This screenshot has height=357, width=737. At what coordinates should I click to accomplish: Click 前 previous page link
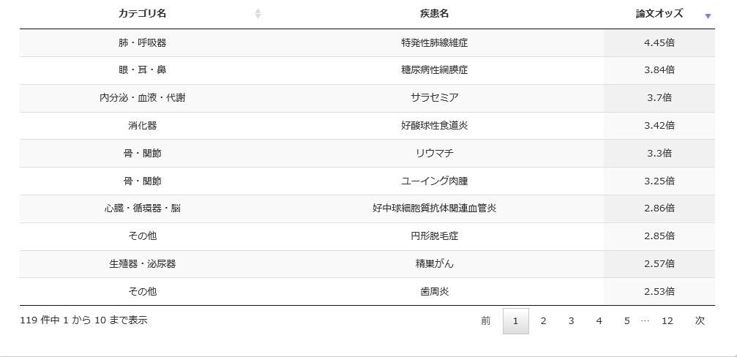click(x=486, y=321)
